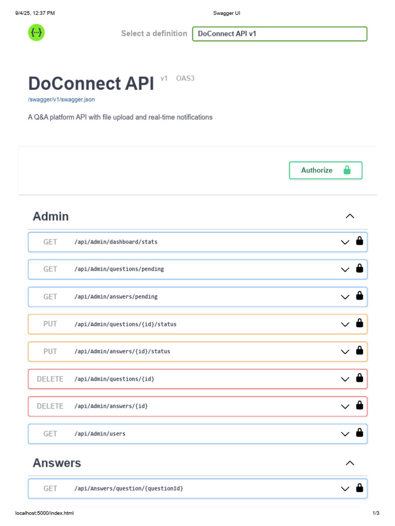Click path /api/Admin/dashboard/stats
Screen dimensions: 395x526
(x=116, y=242)
